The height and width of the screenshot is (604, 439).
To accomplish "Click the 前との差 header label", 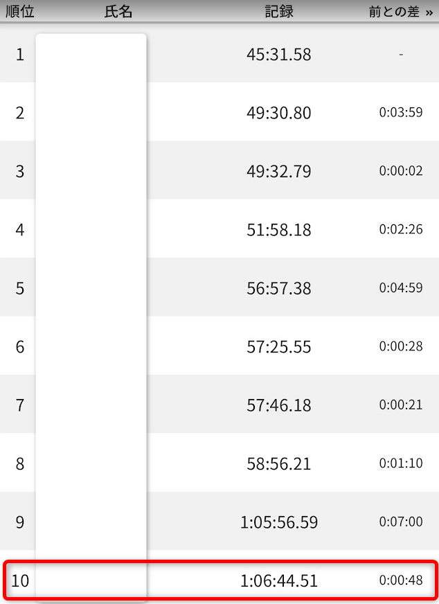I will (x=395, y=12).
